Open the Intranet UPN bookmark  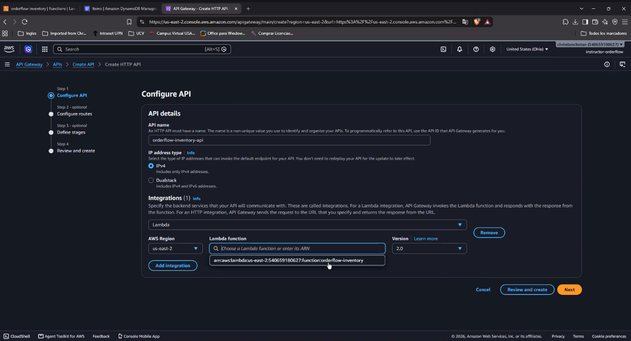(x=108, y=33)
